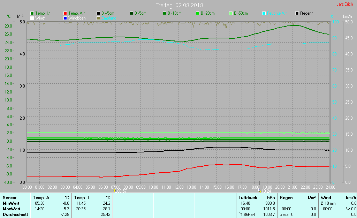This screenshot has width=357, height=218.
Task: Select the Durchschnitt row label
Action: coord(15,215)
